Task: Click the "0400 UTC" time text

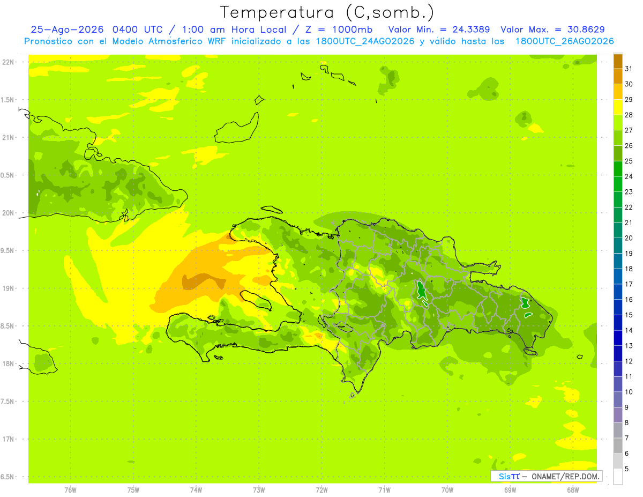Action: pyautogui.click(x=138, y=29)
